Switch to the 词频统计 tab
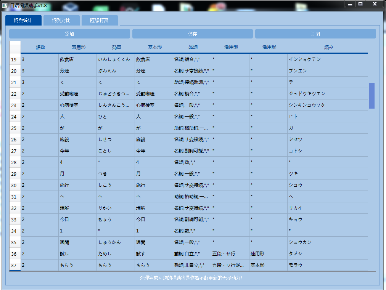The width and height of the screenshot is (386, 290). coord(23,20)
